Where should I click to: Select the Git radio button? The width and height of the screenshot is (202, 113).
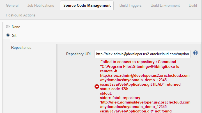8,35
